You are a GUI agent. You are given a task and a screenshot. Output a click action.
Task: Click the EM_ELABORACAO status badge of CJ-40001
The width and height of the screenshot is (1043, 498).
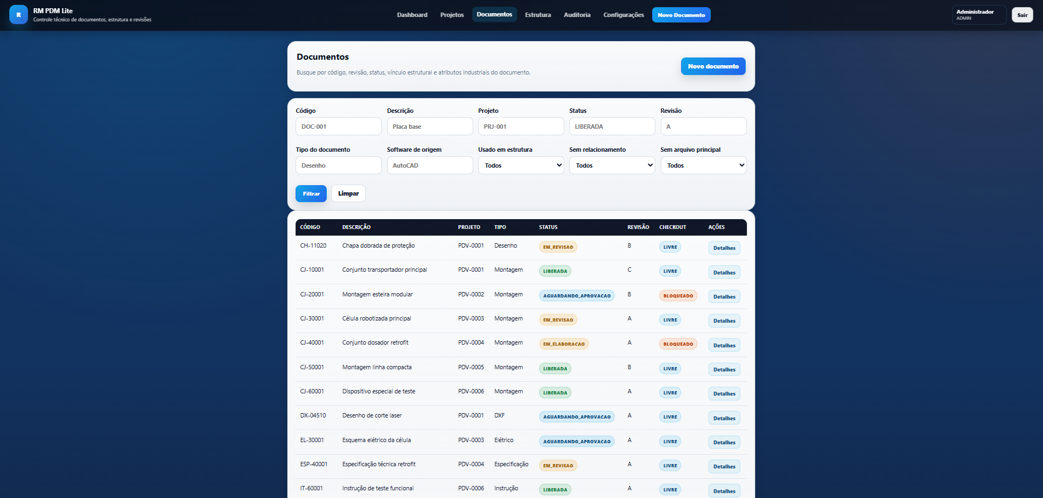pos(564,344)
